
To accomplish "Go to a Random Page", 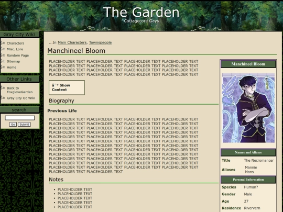I will [18, 55].
